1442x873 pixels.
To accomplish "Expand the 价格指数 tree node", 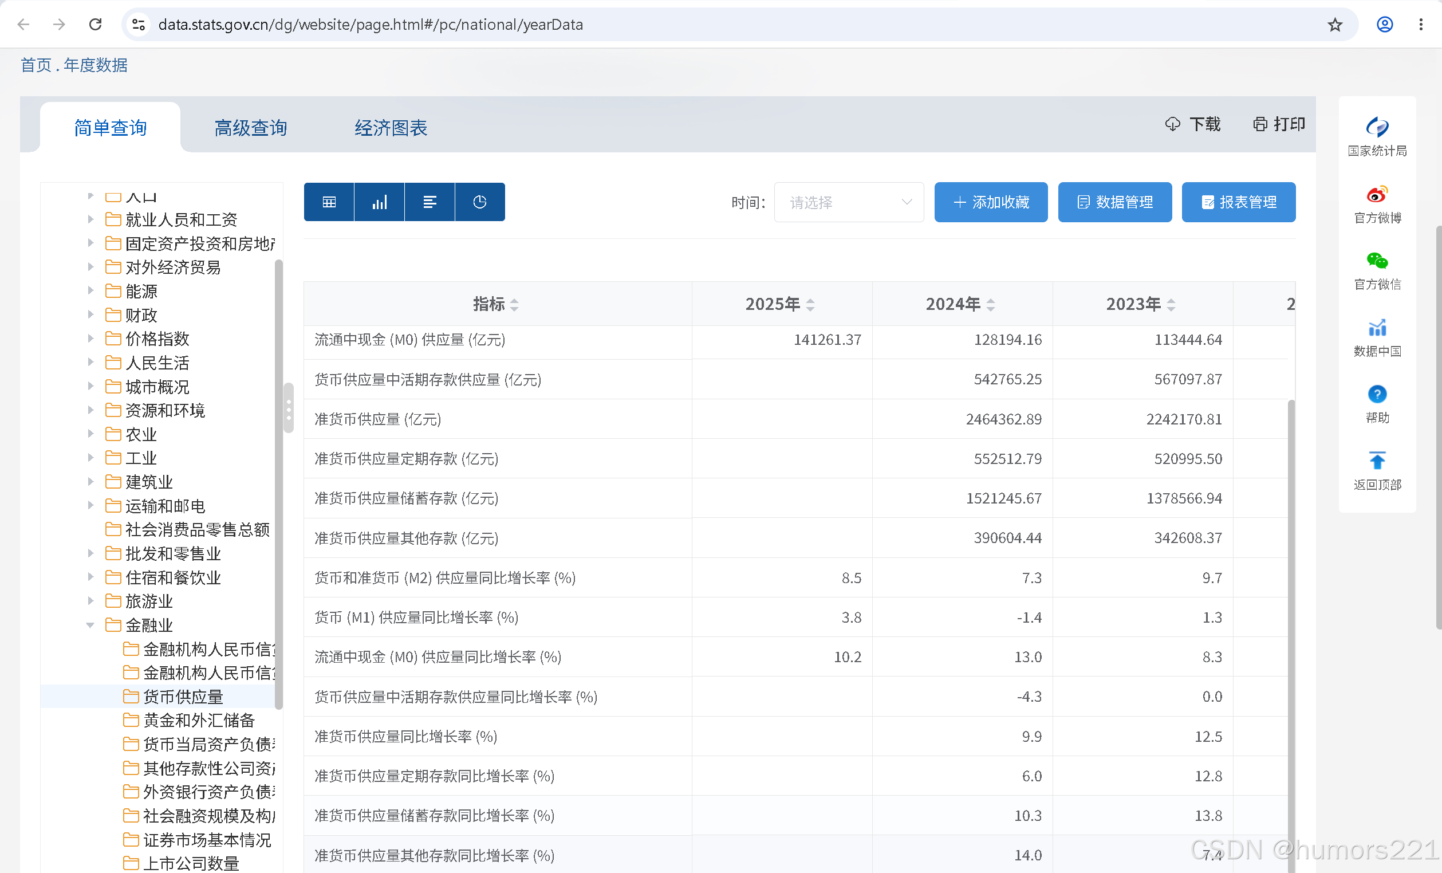I will (x=90, y=339).
